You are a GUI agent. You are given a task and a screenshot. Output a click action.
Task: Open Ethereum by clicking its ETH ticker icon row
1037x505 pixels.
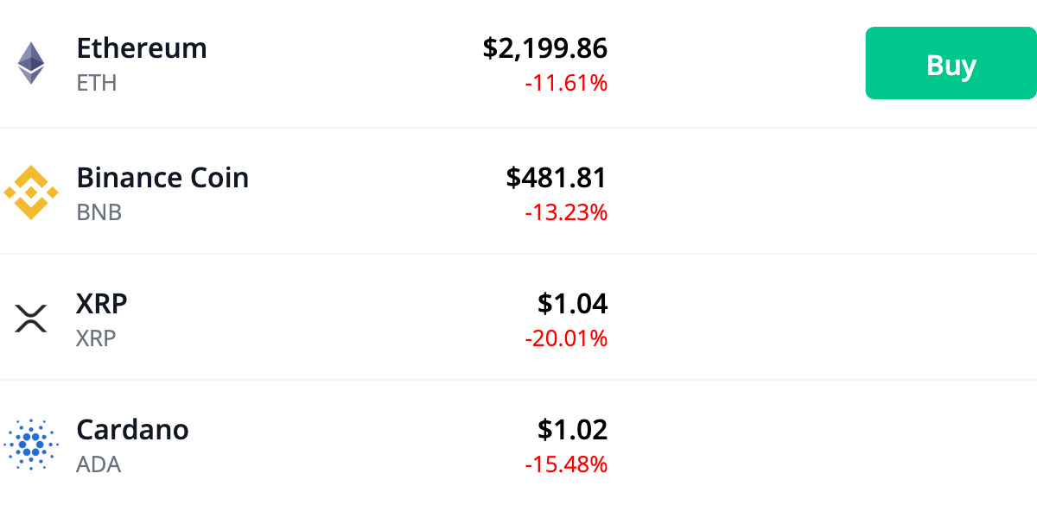[96, 84]
